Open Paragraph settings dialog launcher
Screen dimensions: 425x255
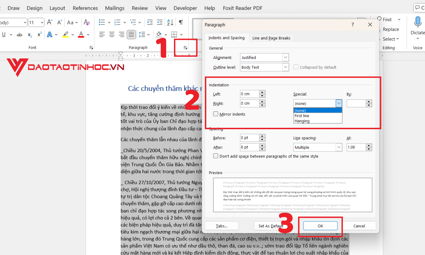click(x=185, y=48)
